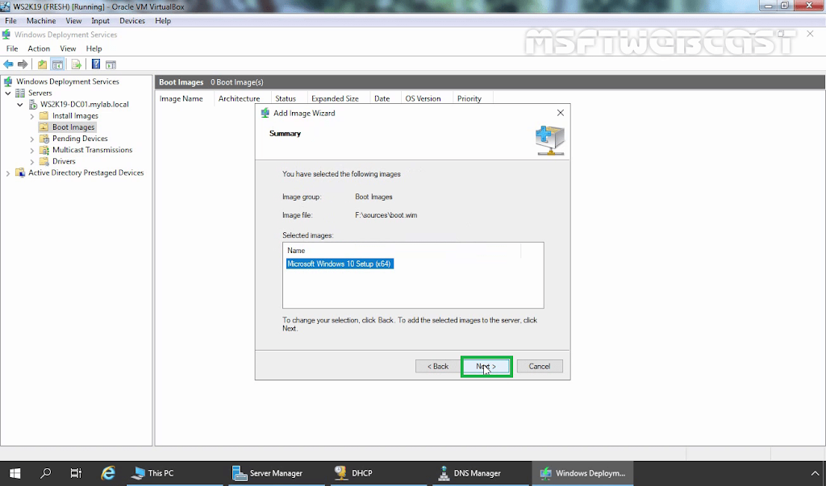Click the Export List toolbar icon
This screenshot has height=486, width=826.
coord(77,64)
